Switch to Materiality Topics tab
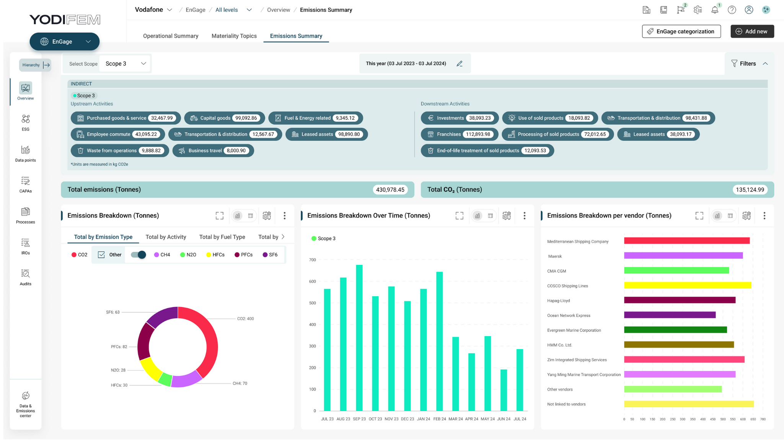 click(x=234, y=36)
